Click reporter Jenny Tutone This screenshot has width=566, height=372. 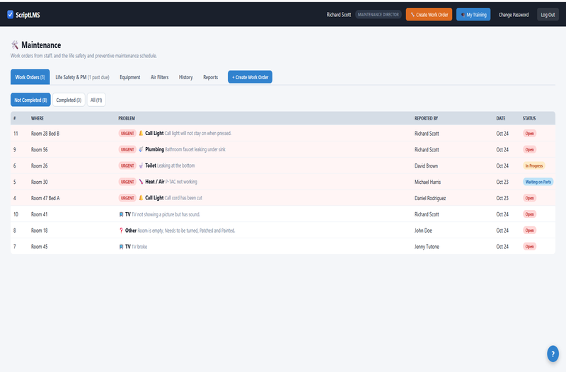427,247
